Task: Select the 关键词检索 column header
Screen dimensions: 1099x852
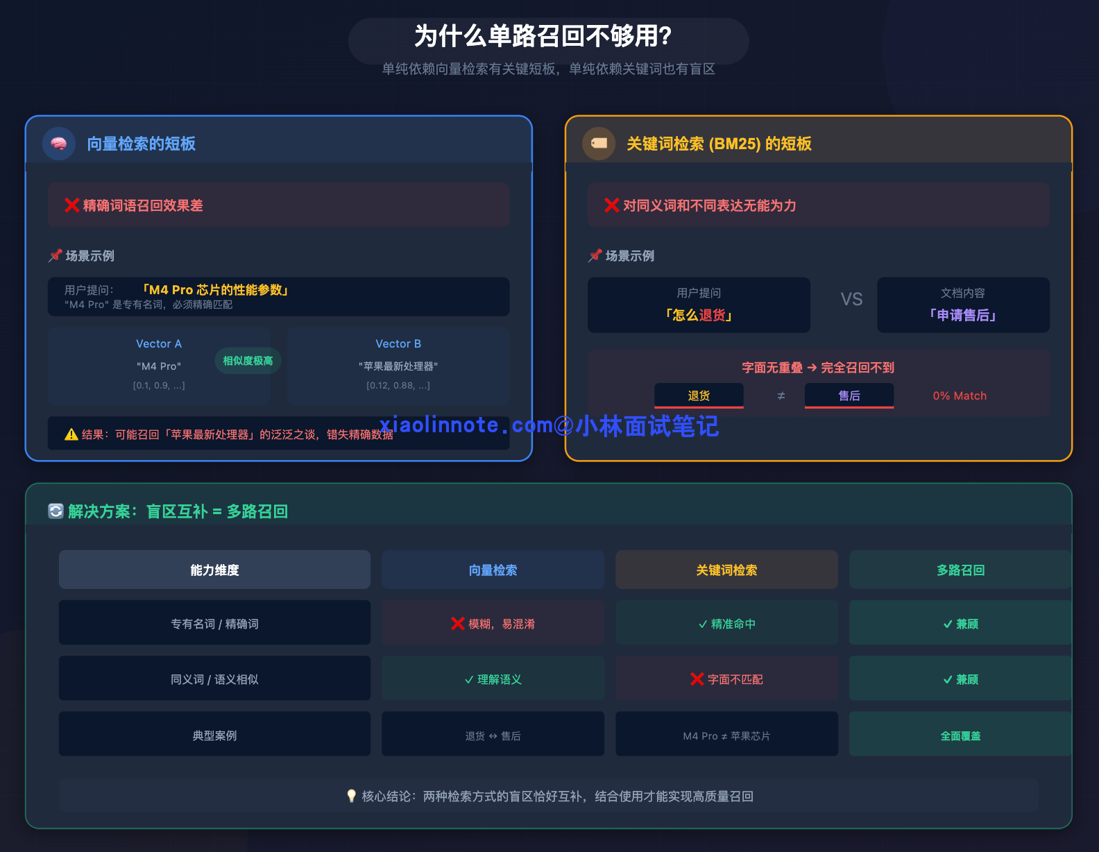Action: click(x=726, y=570)
